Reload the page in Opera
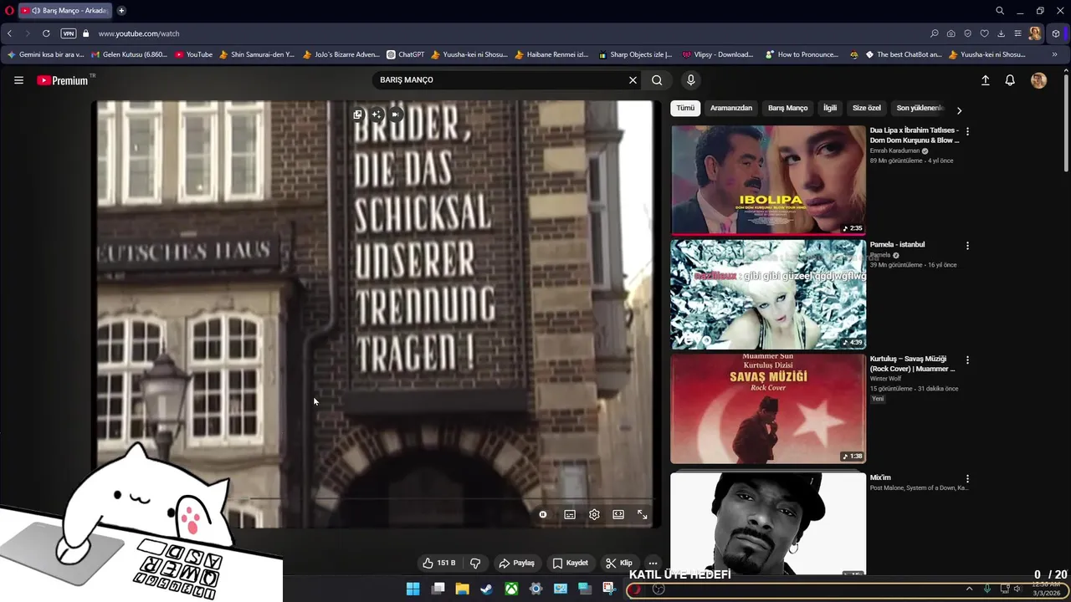This screenshot has height=602, width=1071. coord(46,33)
